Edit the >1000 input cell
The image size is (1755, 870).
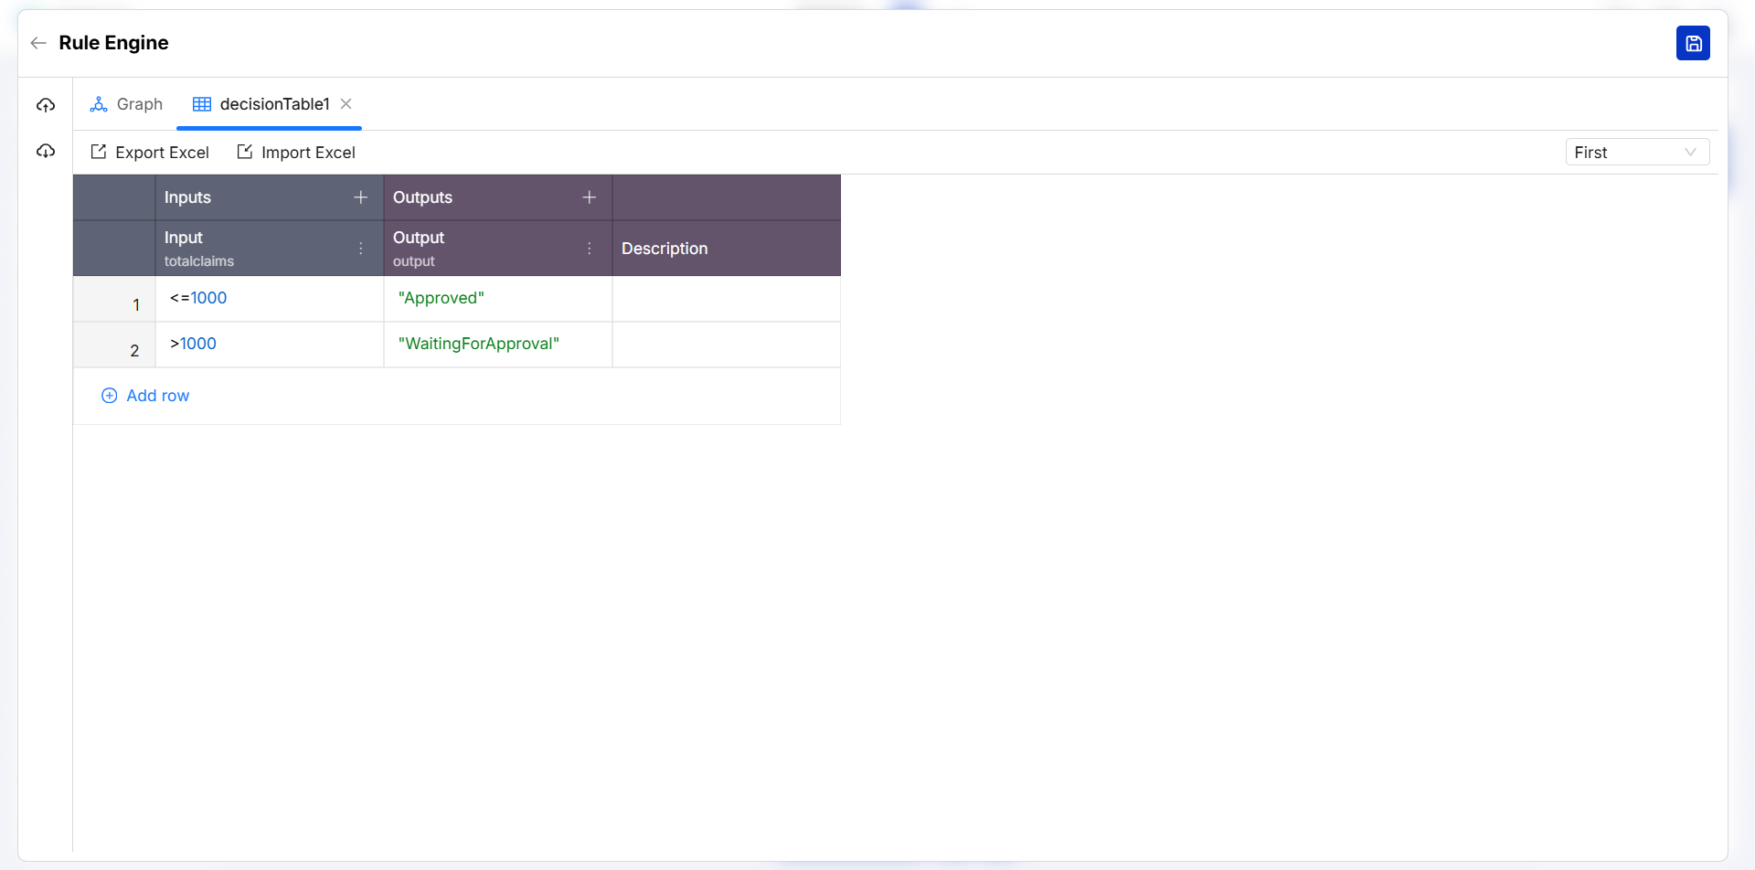click(x=270, y=345)
